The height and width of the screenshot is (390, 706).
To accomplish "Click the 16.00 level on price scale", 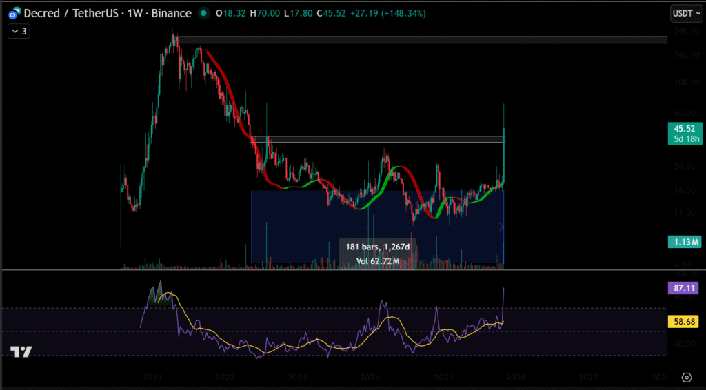I will click(x=683, y=191).
